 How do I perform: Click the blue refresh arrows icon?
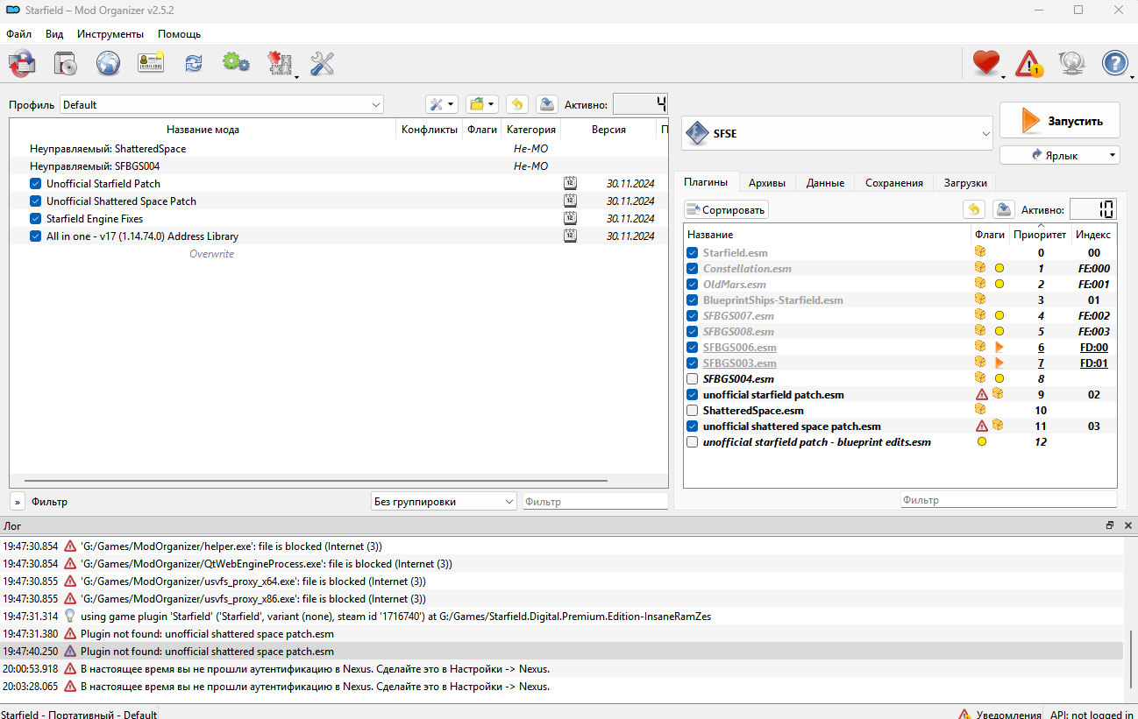(x=193, y=63)
